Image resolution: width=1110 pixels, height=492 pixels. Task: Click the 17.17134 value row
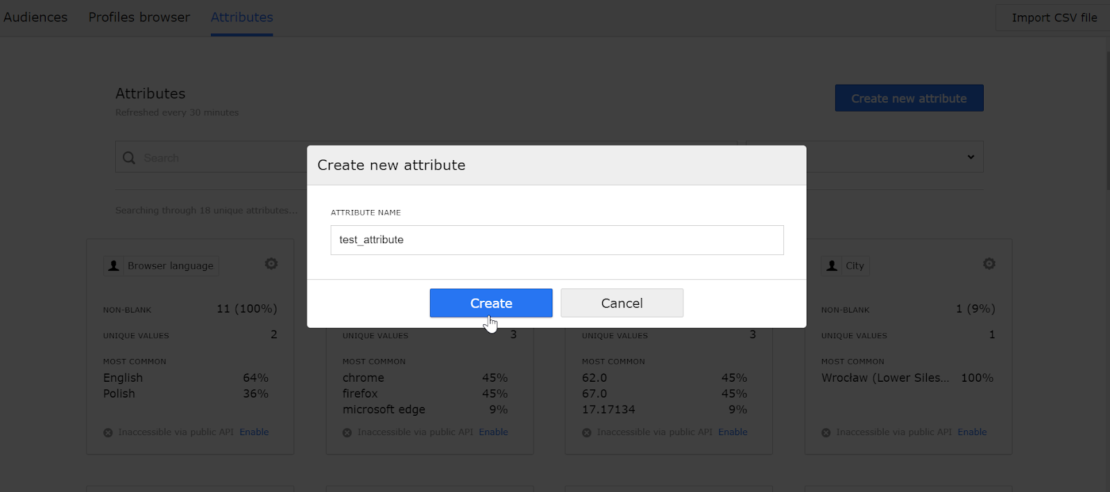tap(665, 410)
